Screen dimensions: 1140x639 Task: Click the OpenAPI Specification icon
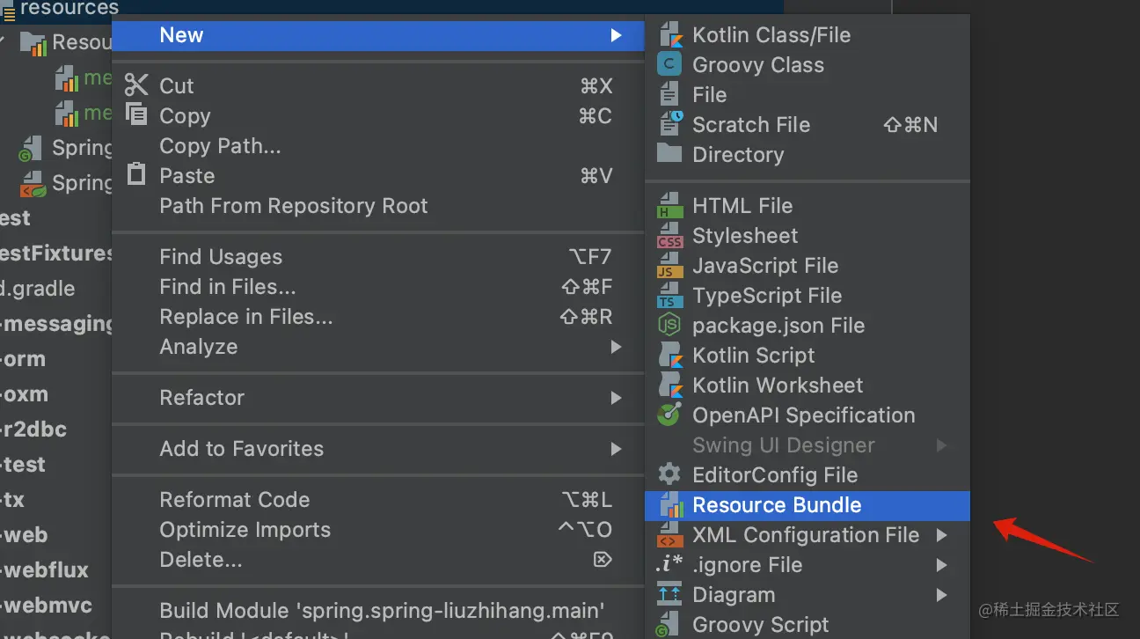coord(670,415)
